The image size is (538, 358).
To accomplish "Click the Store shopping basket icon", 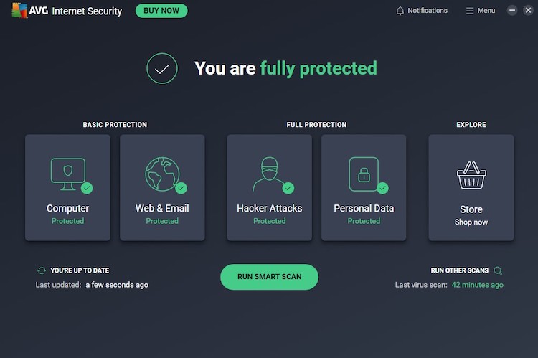I will point(471,175).
